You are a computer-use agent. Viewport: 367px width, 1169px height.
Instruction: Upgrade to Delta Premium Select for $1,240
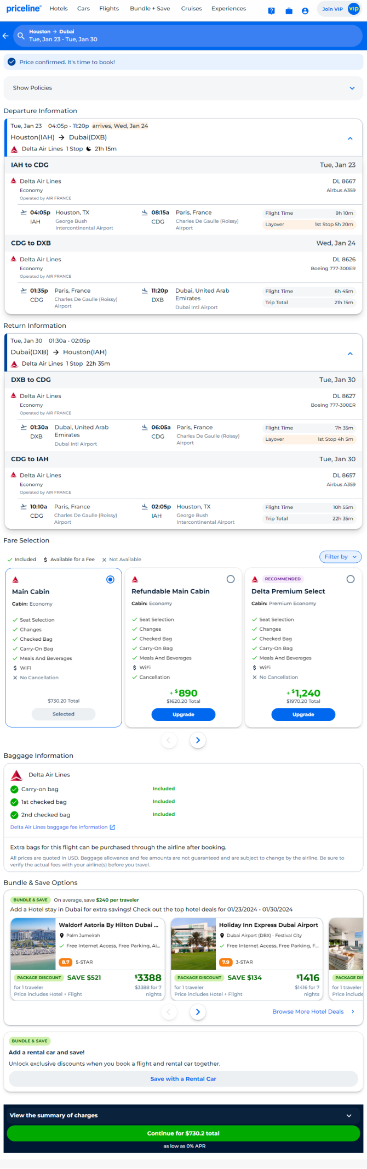303,714
